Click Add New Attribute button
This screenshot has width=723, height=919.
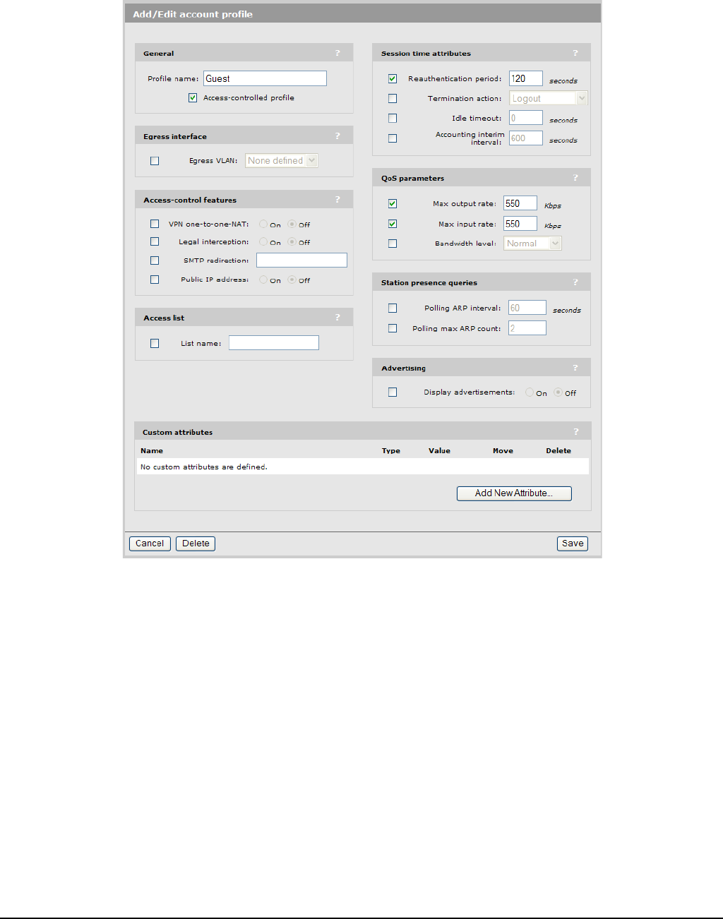coord(514,493)
